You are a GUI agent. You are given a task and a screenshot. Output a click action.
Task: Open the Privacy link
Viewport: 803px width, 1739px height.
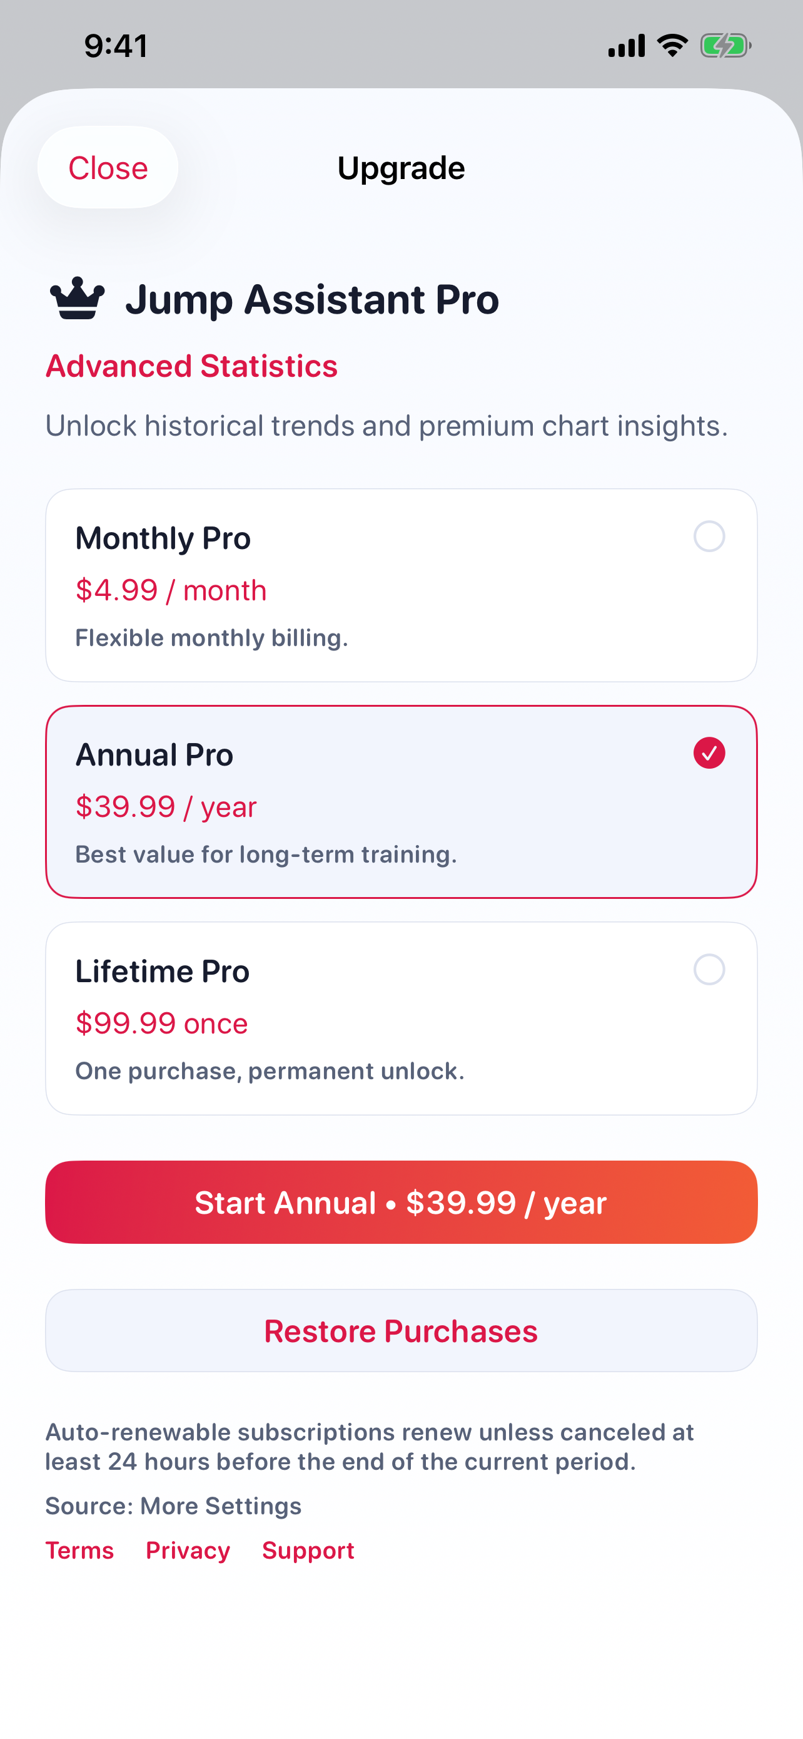coord(188,1550)
